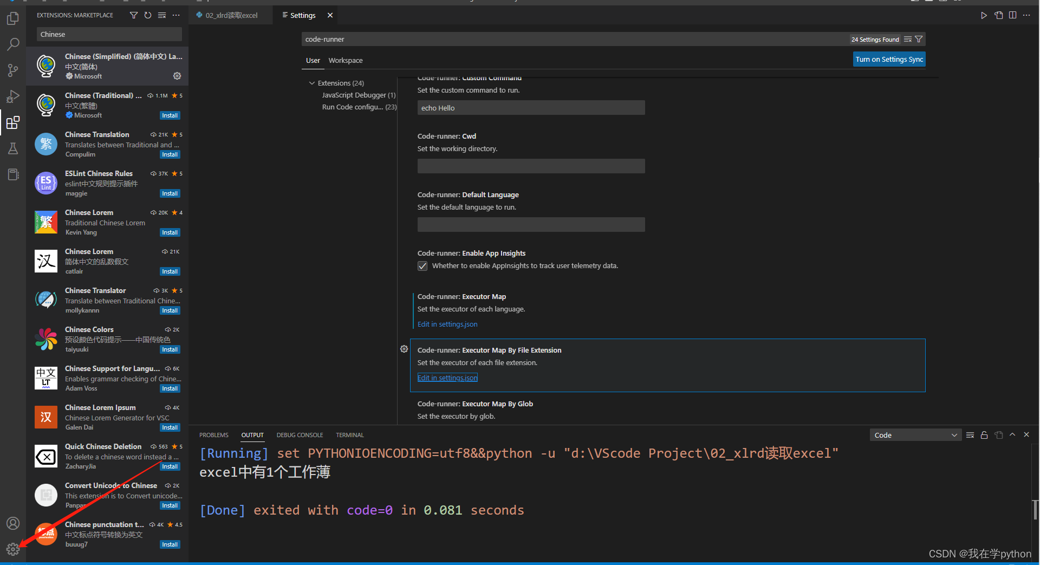Open the Code output channel dropdown
This screenshot has width=1040, height=565.
[915, 435]
